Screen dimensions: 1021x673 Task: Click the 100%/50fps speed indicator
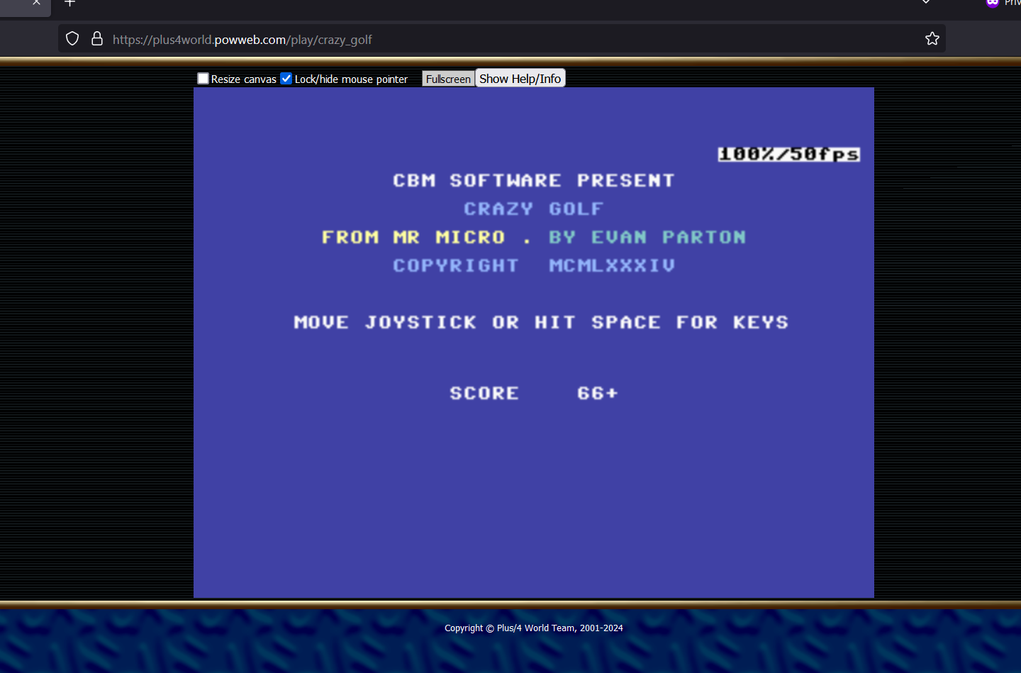tap(789, 154)
